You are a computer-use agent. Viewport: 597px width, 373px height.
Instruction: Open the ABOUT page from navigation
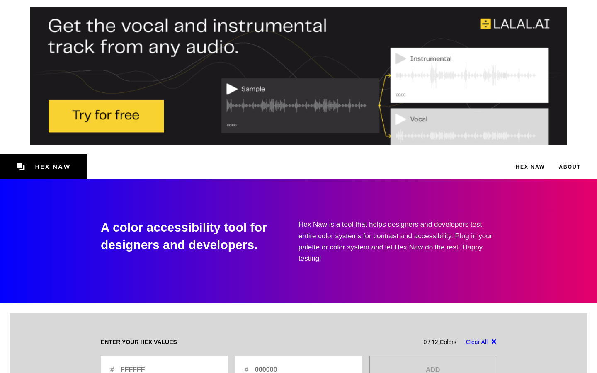pos(570,167)
